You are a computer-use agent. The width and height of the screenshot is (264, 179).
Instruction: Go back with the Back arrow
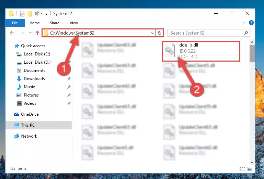[x=12, y=33]
